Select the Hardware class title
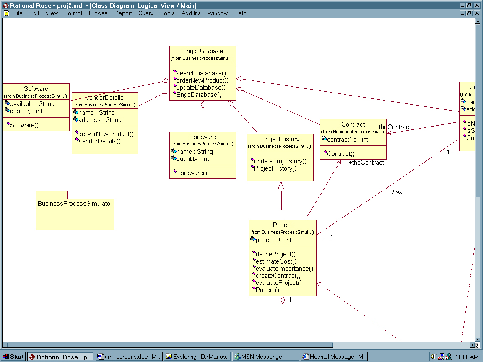 (203, 137)
